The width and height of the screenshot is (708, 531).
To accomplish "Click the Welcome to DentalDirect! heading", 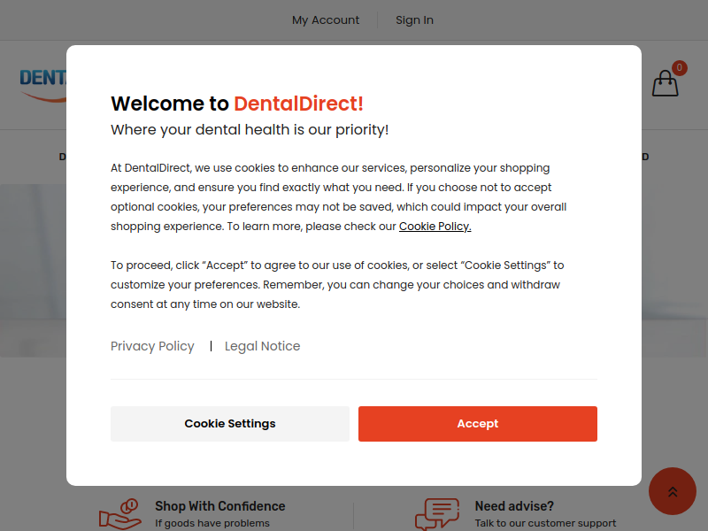I will click(x=237, y=104).
